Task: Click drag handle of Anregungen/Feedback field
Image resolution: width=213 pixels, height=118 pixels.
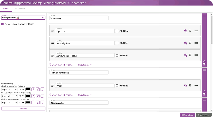Action: (196, 55)
